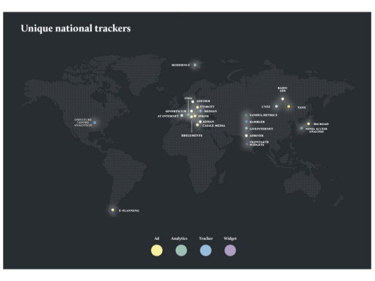375x281 pixels.
Task: Select the Omniture (Adobe Analytics) blue dot
Action: [95, 123]
